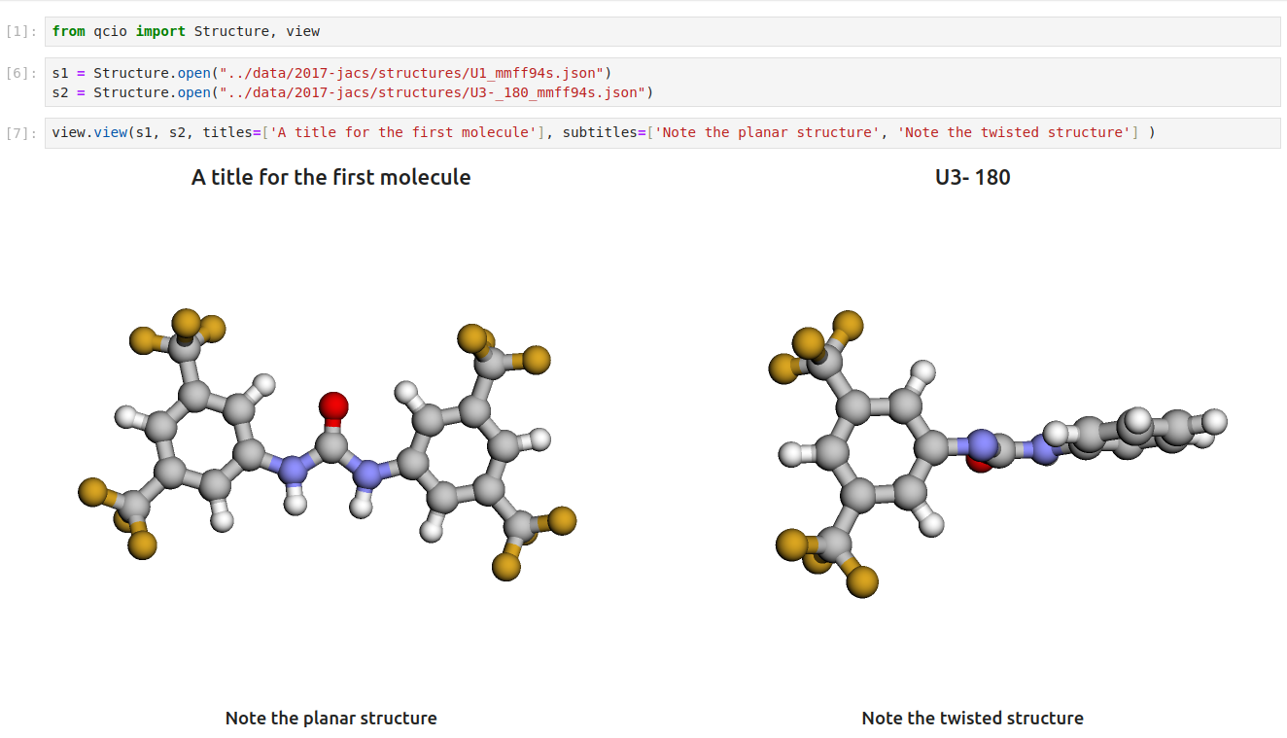Click the caption 'Note the planar structure'
This screenshot has height=738, width=1287.
(330, 718)
